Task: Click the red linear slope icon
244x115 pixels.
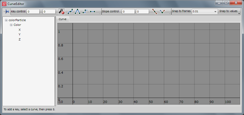Action: click(155, 12)
